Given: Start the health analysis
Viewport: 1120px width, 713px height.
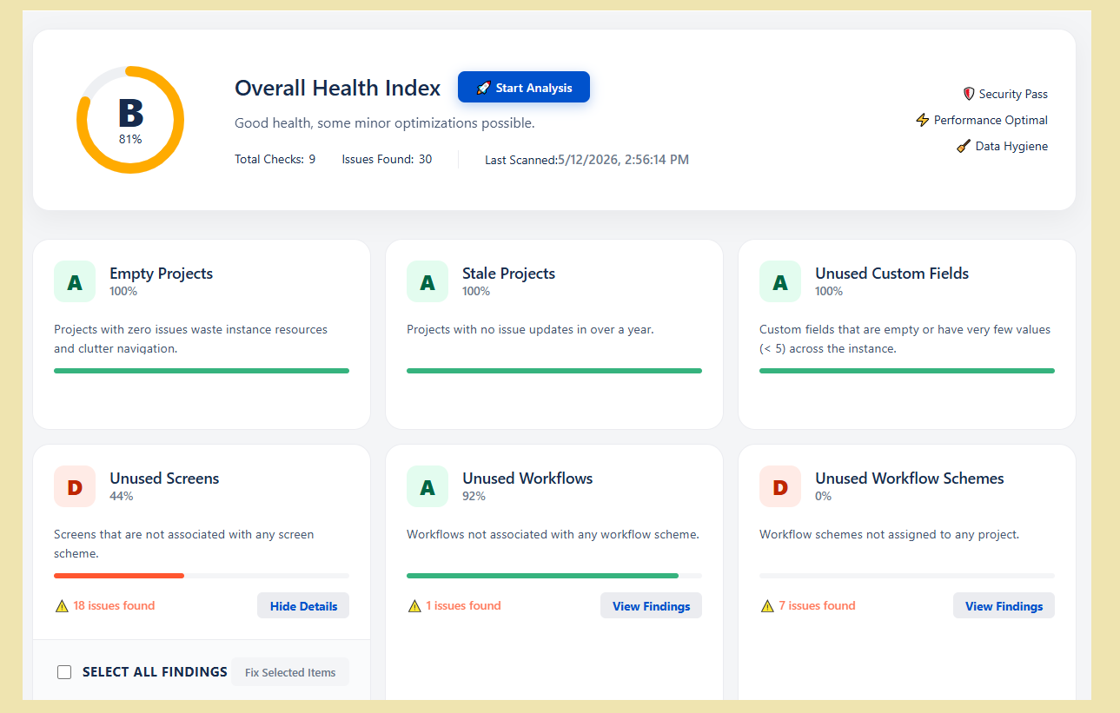Looking at the screenshot, I should (x=524, y=87).
